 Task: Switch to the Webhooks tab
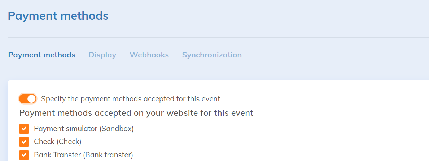click(x=149, y=55)
